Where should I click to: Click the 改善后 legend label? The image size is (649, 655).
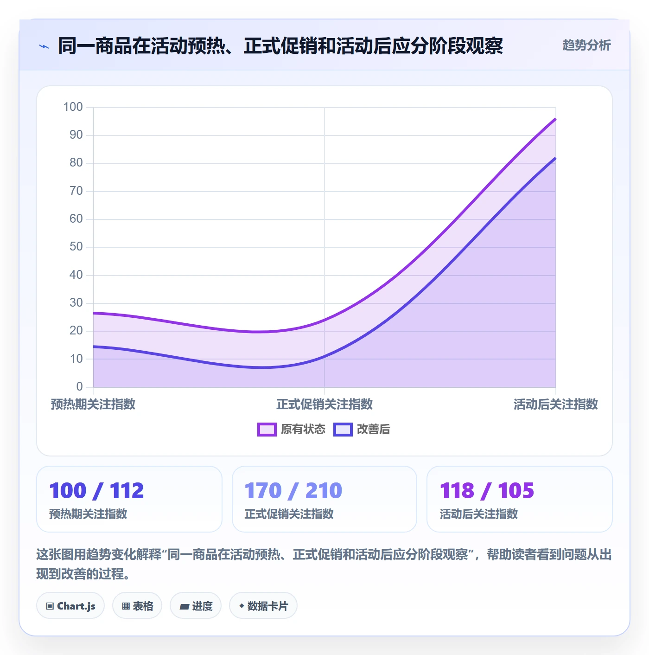pos(373,430)
